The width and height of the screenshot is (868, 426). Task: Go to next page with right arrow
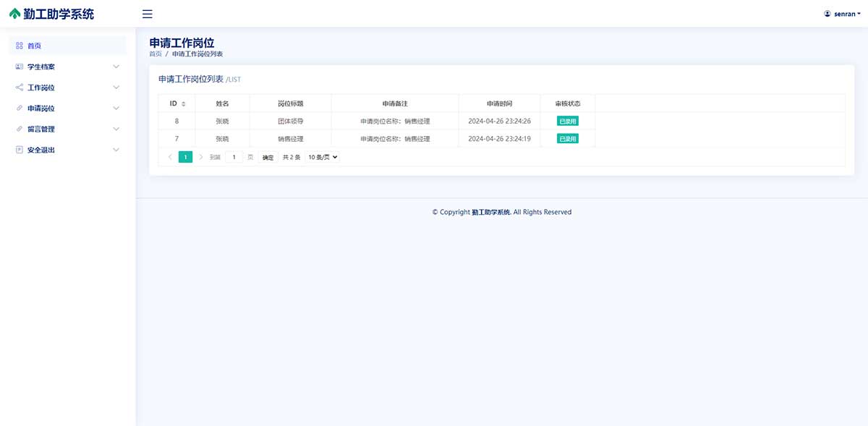click(201, 157)
